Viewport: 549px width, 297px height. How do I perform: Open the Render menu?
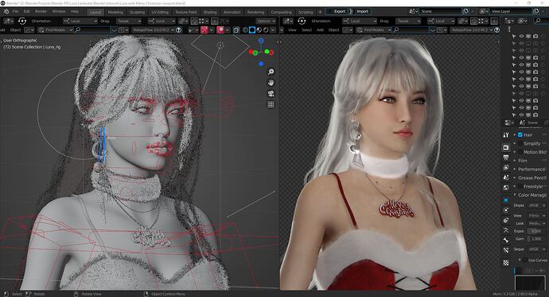click(41, 12)
